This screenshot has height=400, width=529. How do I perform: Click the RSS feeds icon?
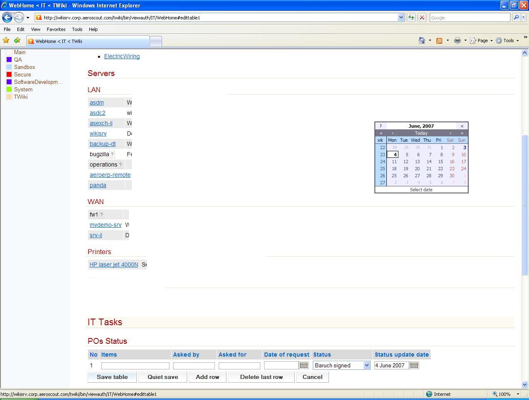click(439, 40)
